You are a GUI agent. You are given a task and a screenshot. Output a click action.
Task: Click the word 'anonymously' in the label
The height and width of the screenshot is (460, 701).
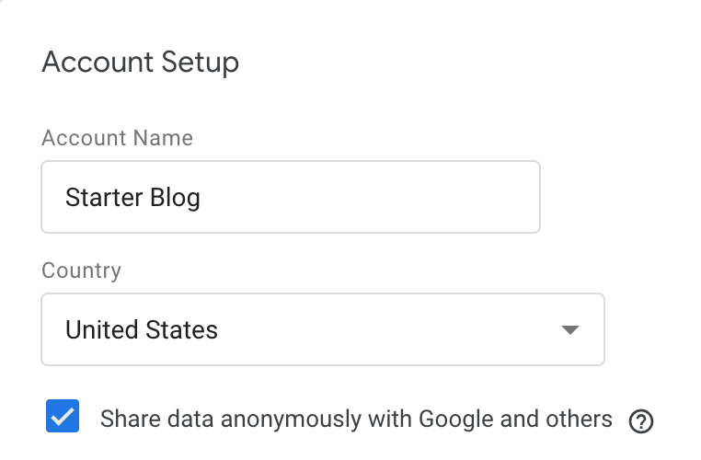coord(291,420)
